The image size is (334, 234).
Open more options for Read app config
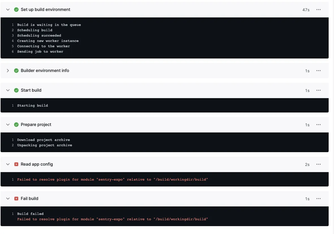tap(319, 164)
